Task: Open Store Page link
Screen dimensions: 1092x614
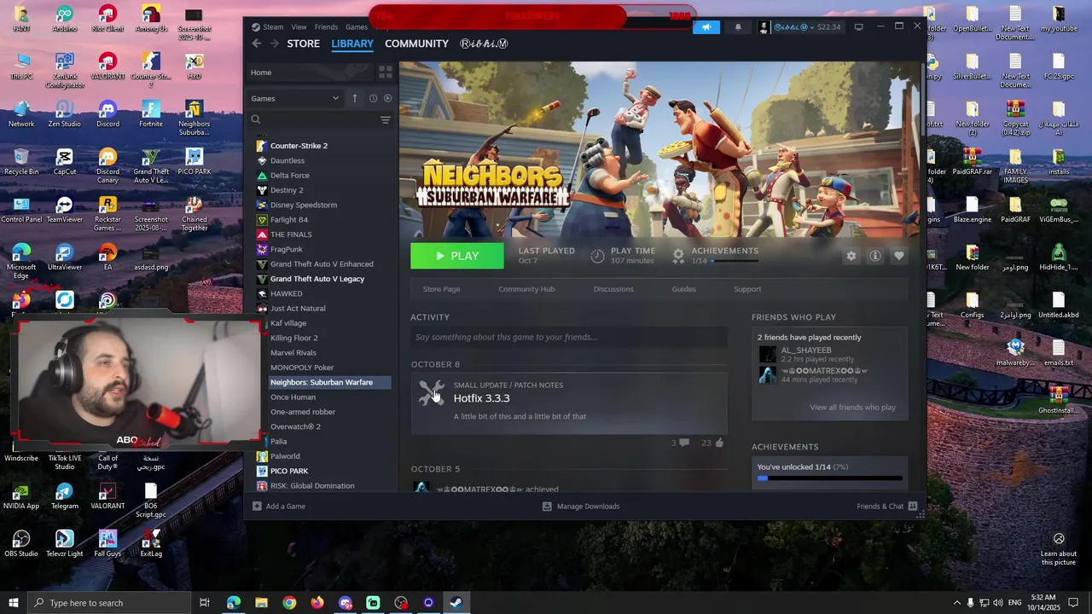Action: (x=441, y=289)
